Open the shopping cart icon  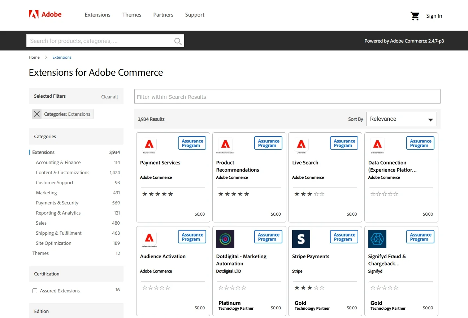[x=415, y=16]
